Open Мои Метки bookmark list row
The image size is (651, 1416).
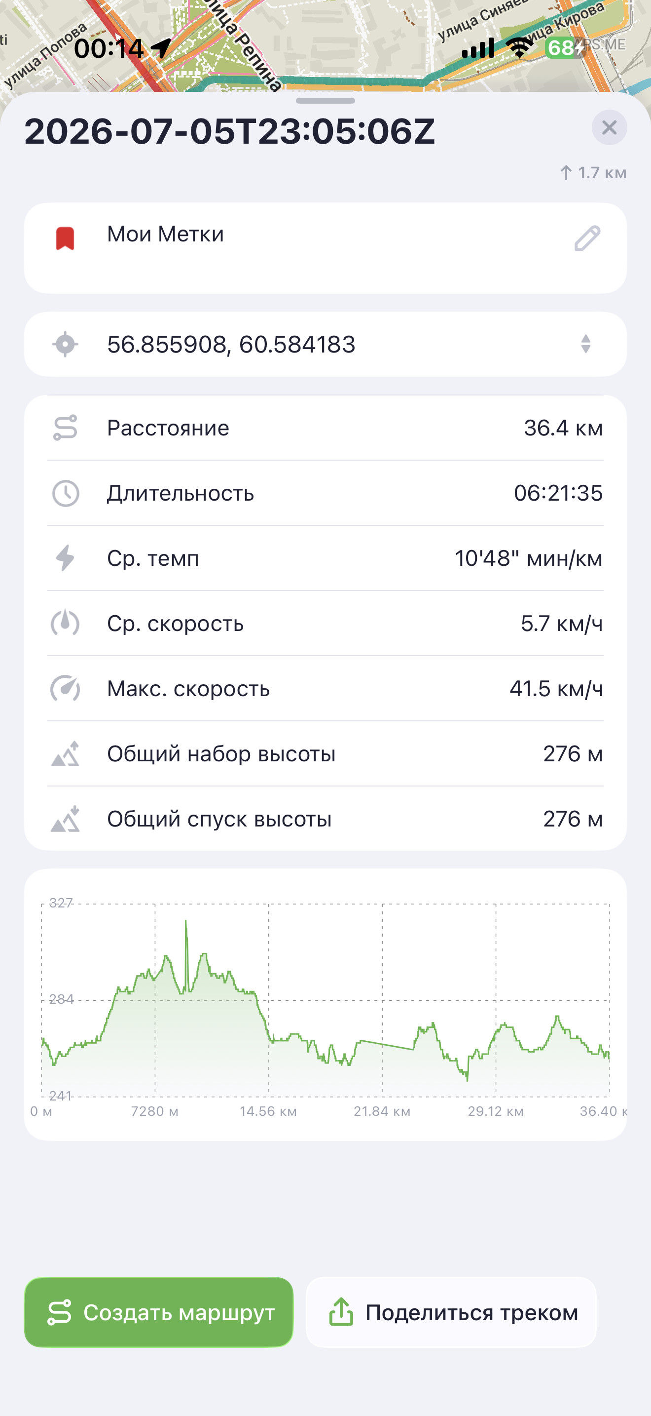point(325,248)
